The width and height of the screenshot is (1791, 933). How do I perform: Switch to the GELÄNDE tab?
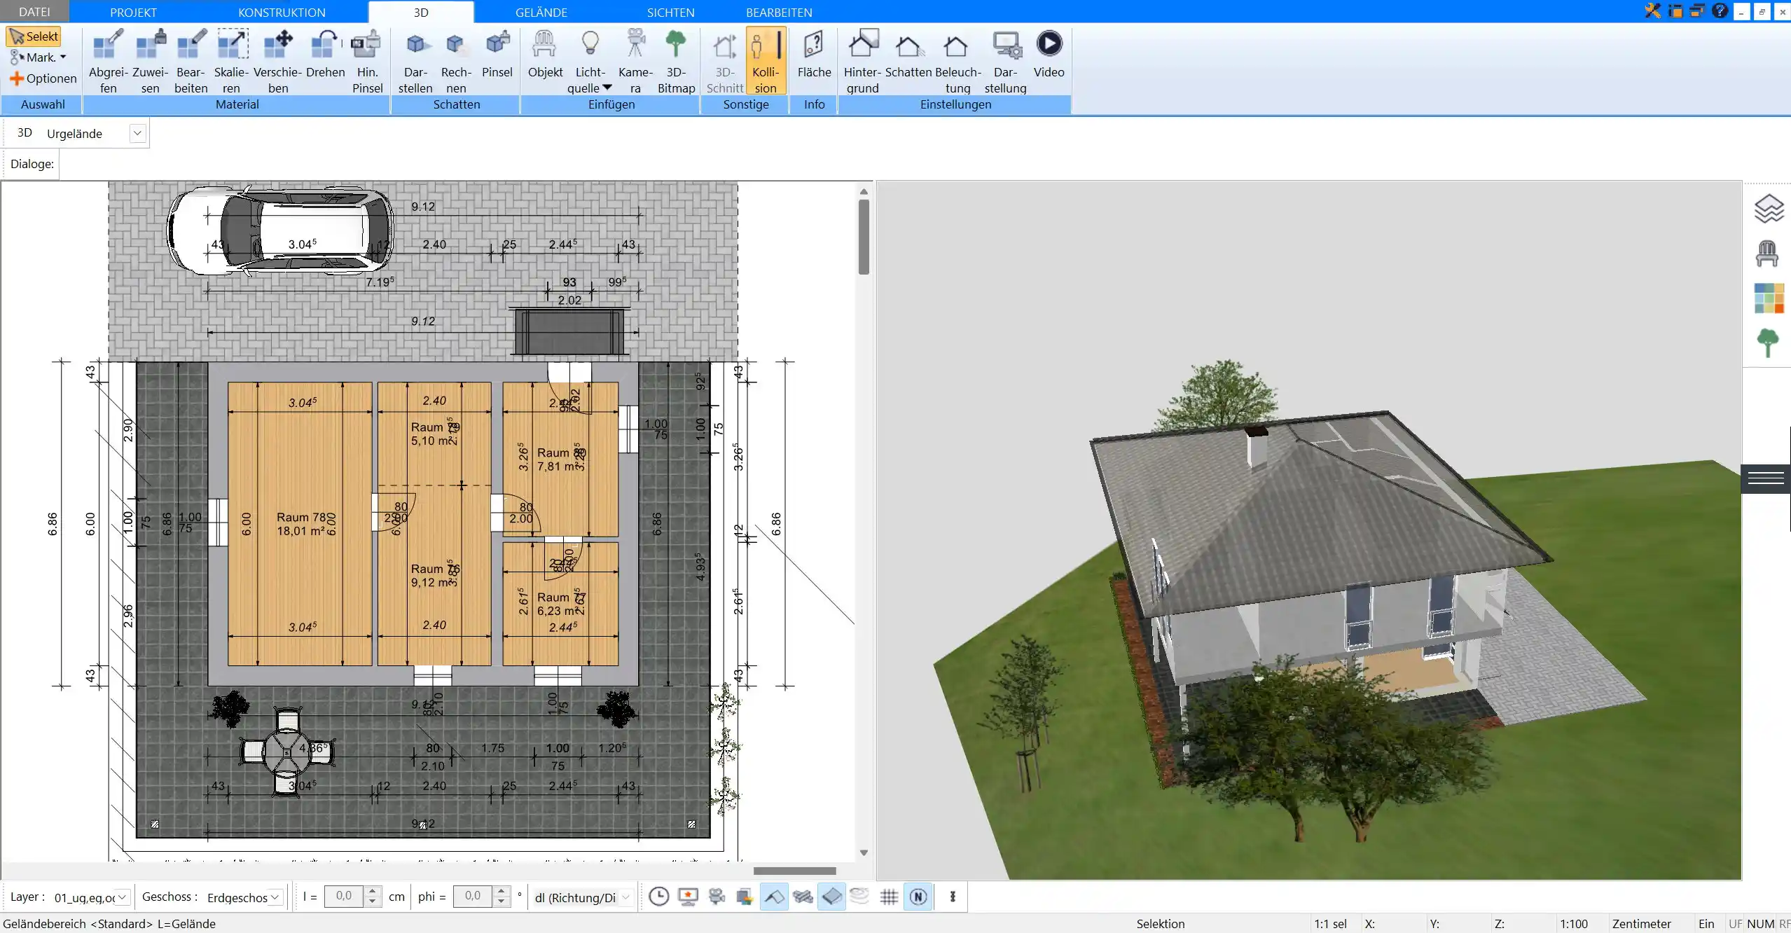click(541, 12)
